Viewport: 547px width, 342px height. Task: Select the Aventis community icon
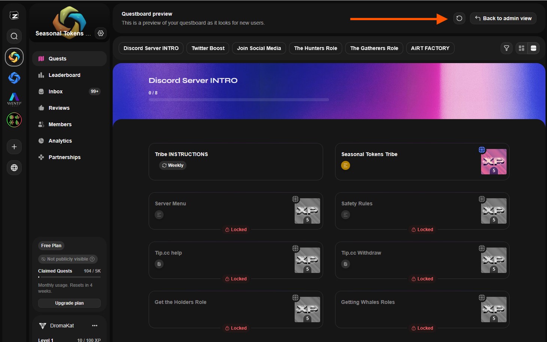click(14, 99)
